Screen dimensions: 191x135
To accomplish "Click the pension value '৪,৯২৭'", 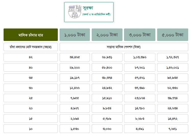I will [75, 108].
